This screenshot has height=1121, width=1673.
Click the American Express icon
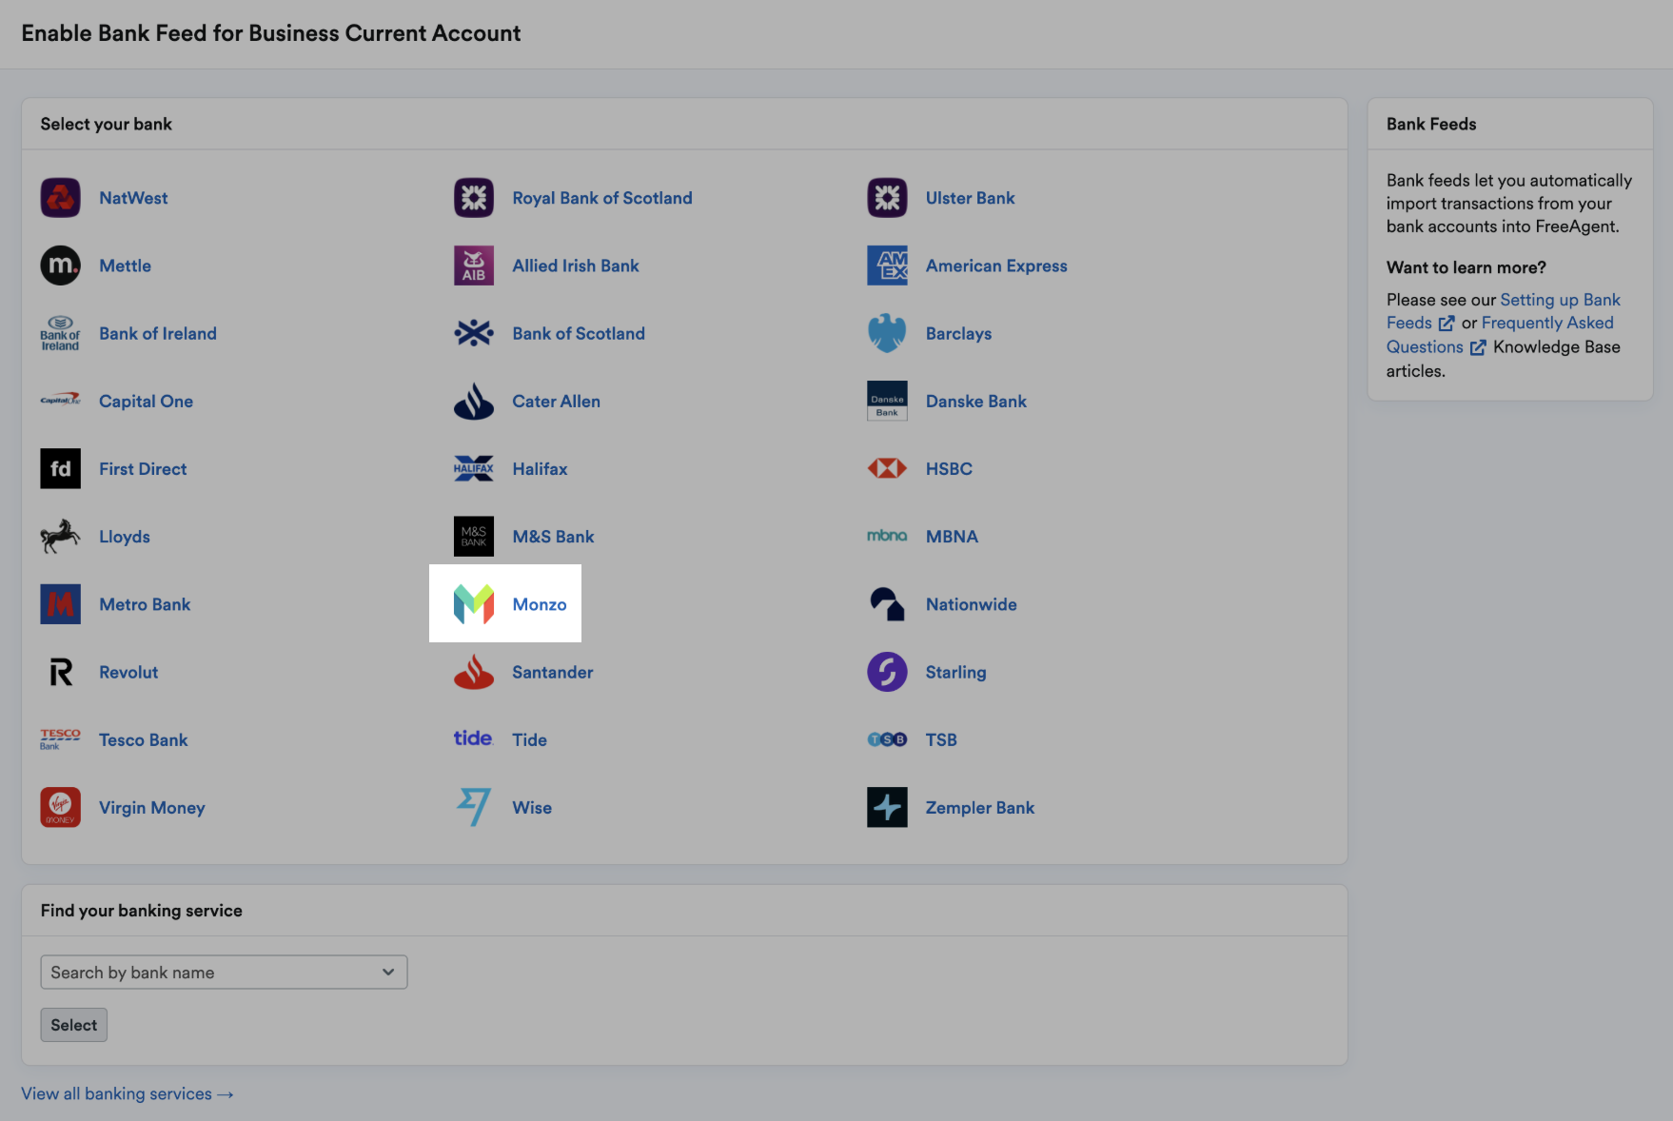point(886,265)
